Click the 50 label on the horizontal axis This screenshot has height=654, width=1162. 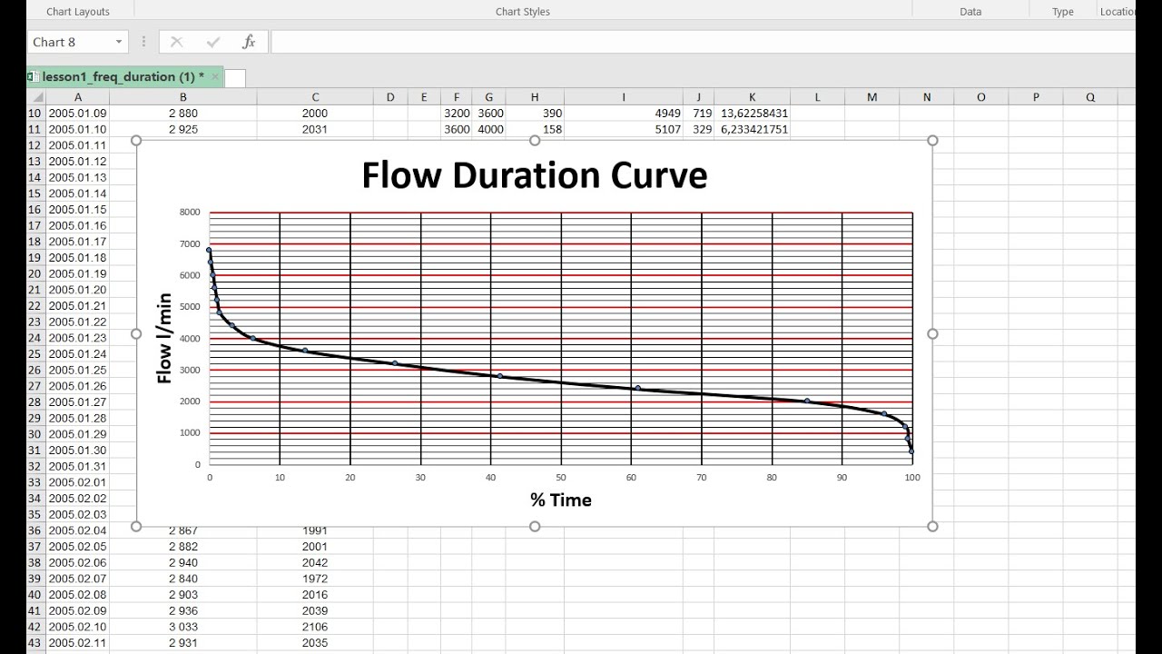point(561,477)
